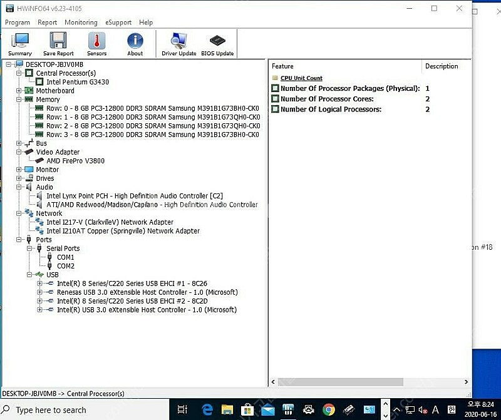Click the Type here to search box

pyautogui.click(x=85, y=410)
